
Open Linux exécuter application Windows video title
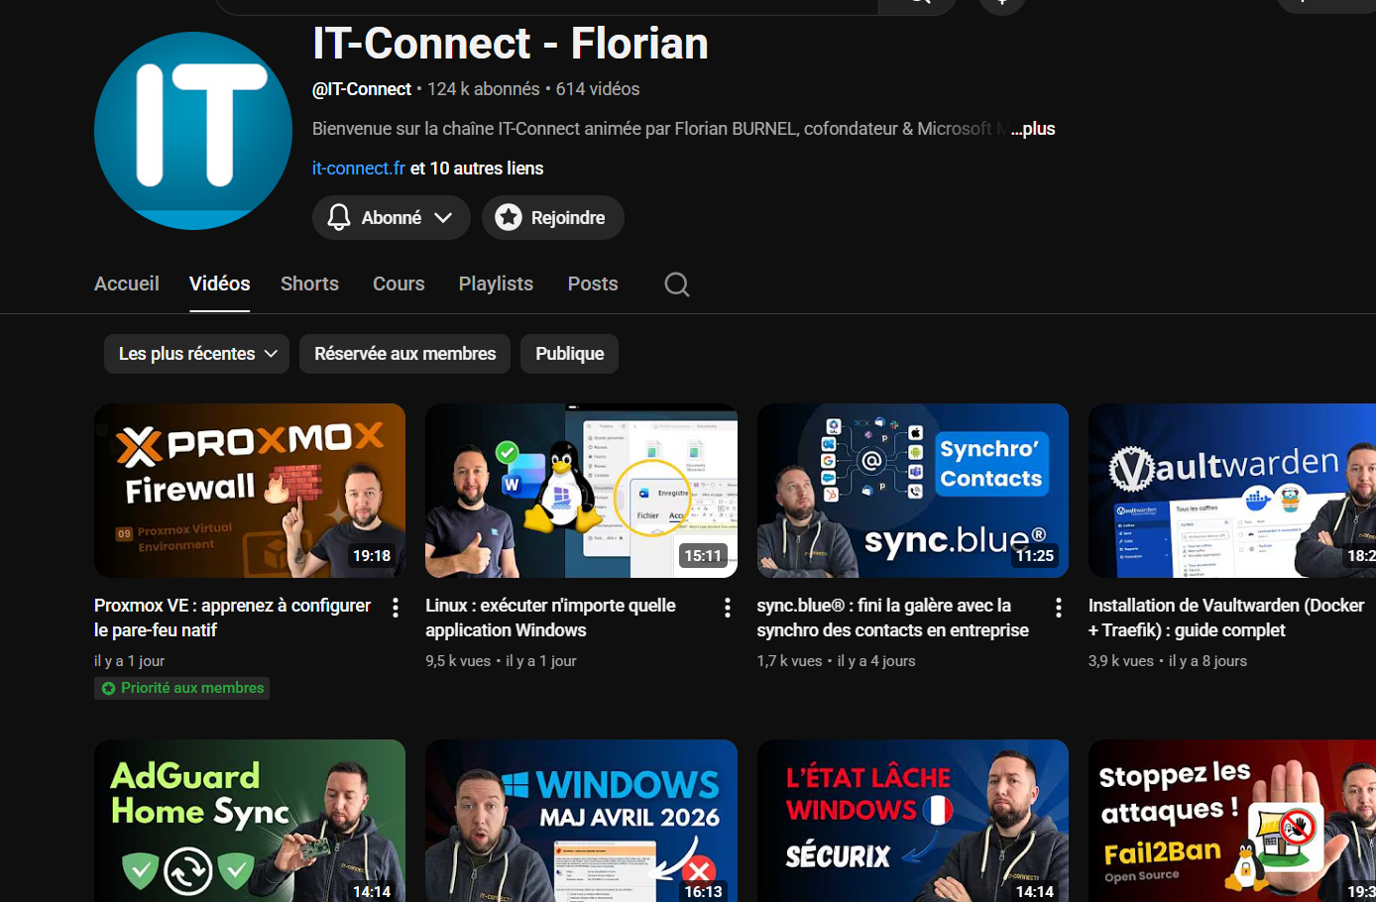(x=550, y=618)
